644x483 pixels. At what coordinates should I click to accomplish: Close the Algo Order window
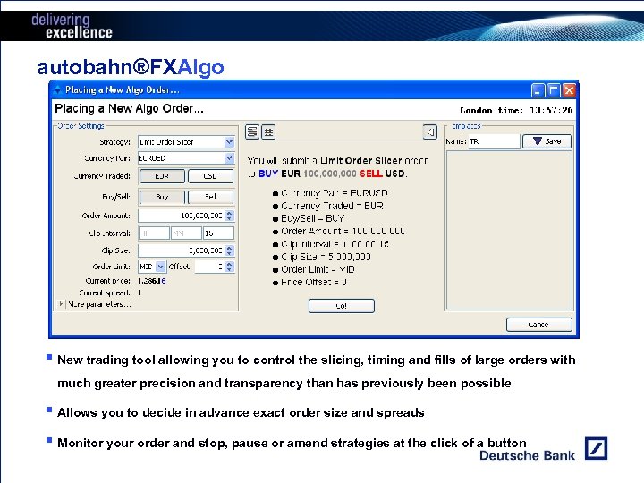[x=569, y=90]
